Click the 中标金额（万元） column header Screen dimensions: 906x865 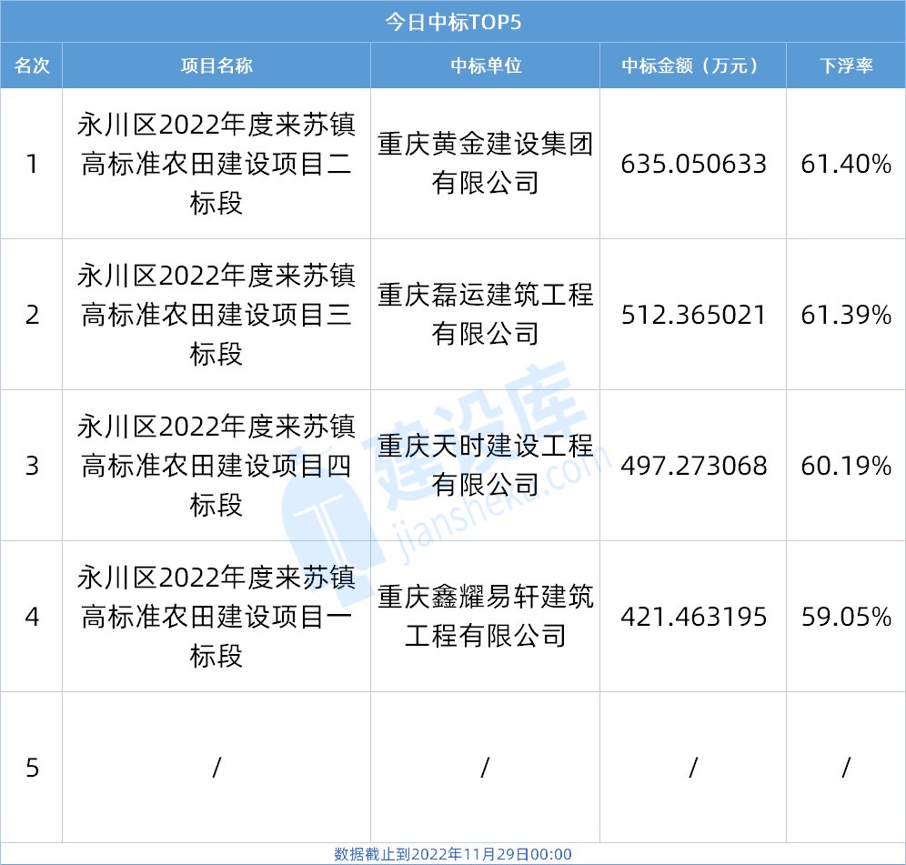[692, 65]
